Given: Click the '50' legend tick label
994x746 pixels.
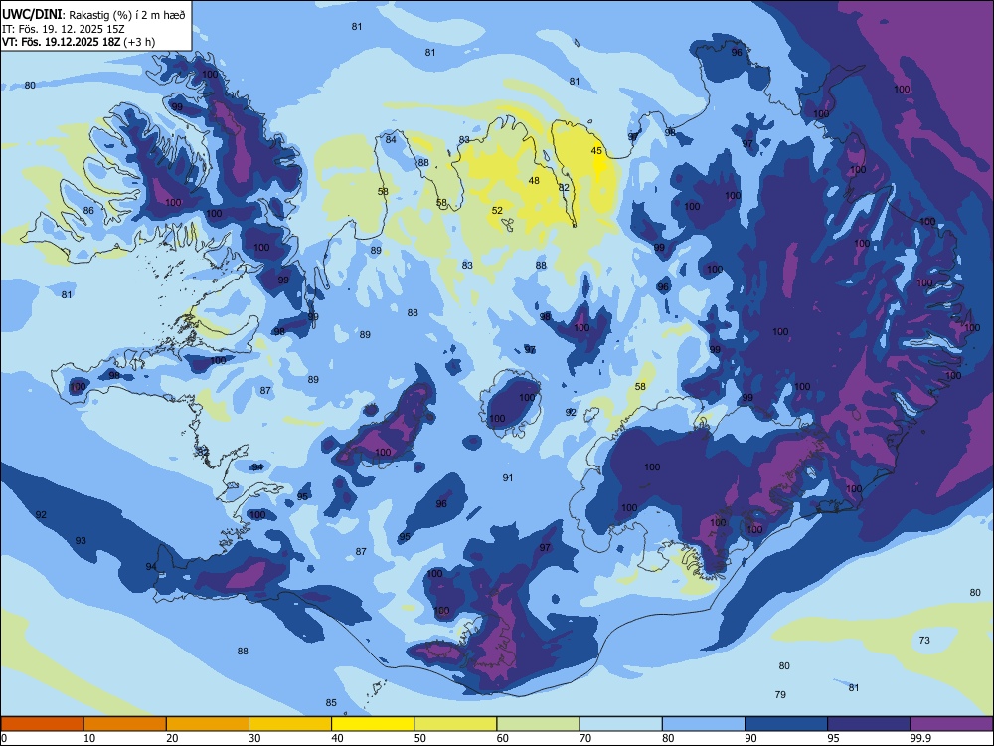Looking at the screenshot, I should click(x=420, y=738).
